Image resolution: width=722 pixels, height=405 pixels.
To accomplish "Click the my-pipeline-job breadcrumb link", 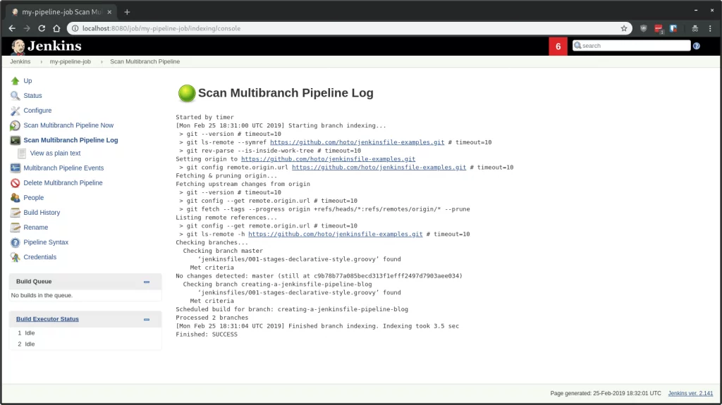I will point(71,62).
